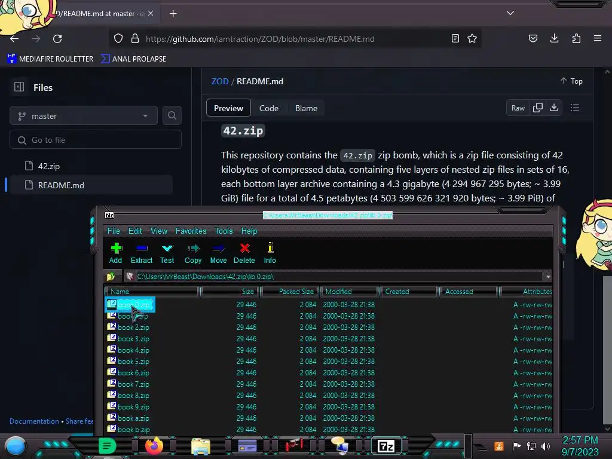
Task: Open the list all tabs chevron
Action: tap(510, 13)
